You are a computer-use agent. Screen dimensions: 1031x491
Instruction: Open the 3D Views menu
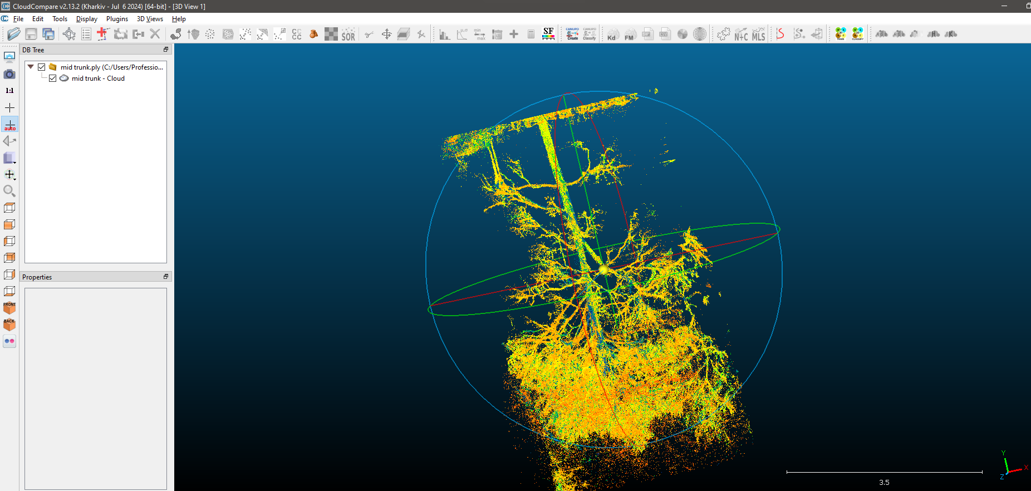coord(150,19)
